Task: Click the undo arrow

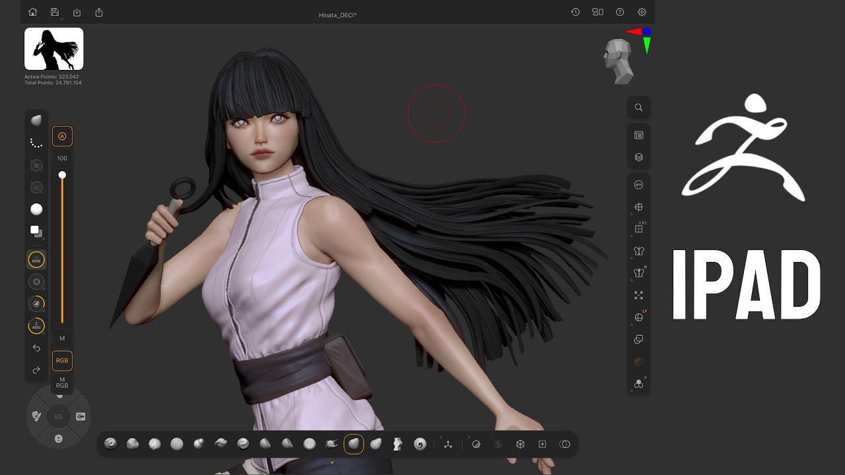Action: [x=36, y=348]
